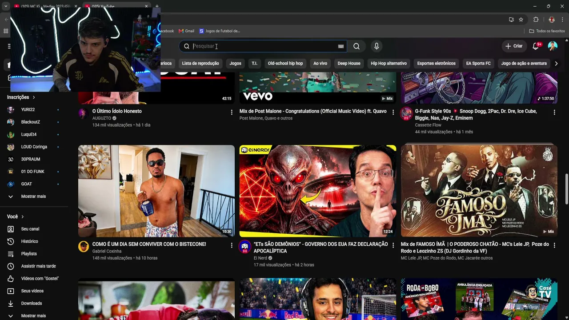Expand the Você section header
The height and width of the screenshot is (320, 569).
coord(16,216)
